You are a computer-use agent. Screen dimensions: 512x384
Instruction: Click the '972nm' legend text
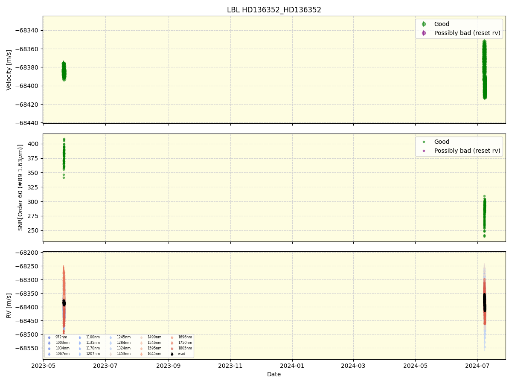pos(61,337)
